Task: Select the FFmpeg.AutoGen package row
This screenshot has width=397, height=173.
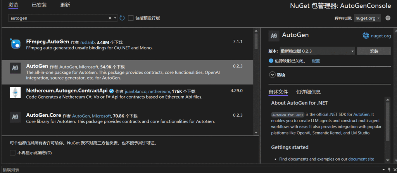Action: (x=127, y=44)
